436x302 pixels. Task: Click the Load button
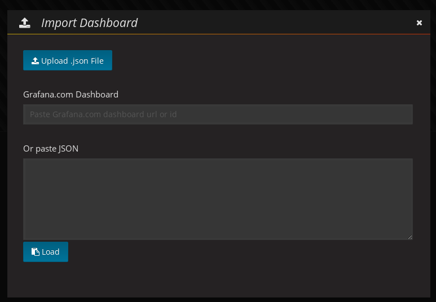[x=46, y=252]
